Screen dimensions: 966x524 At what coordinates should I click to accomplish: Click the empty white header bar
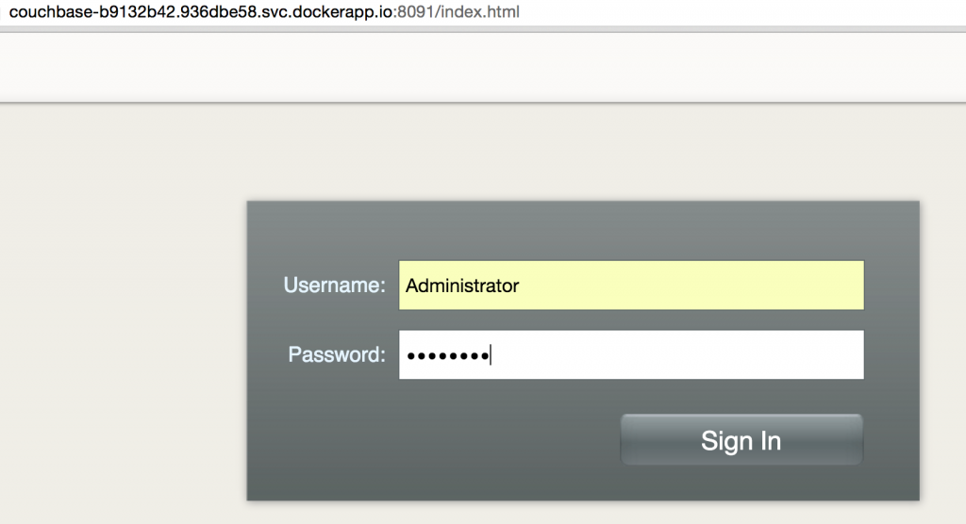[483, 67]
